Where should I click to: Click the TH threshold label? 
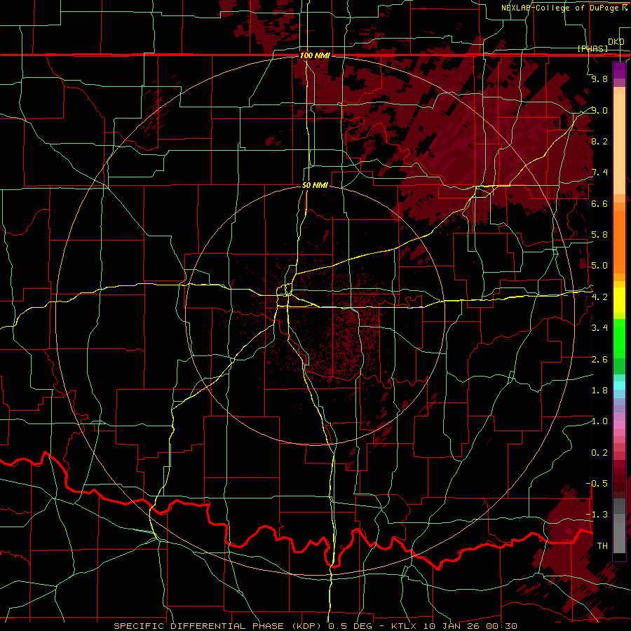point(602,545)
